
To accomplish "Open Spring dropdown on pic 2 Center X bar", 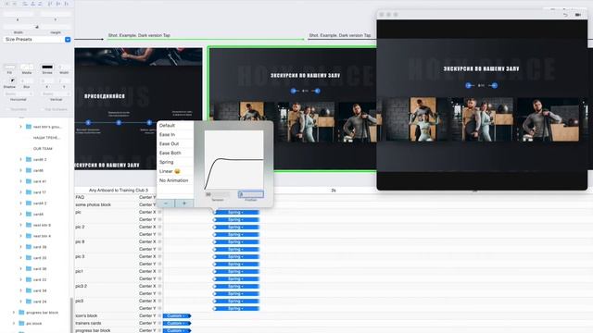I will 235,227.
